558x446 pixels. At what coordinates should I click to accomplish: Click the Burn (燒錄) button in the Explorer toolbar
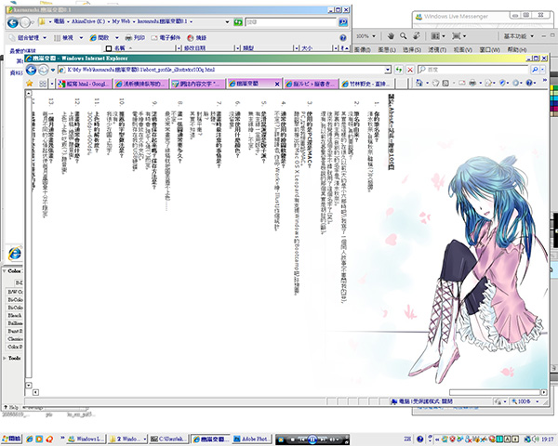point(197,38)
